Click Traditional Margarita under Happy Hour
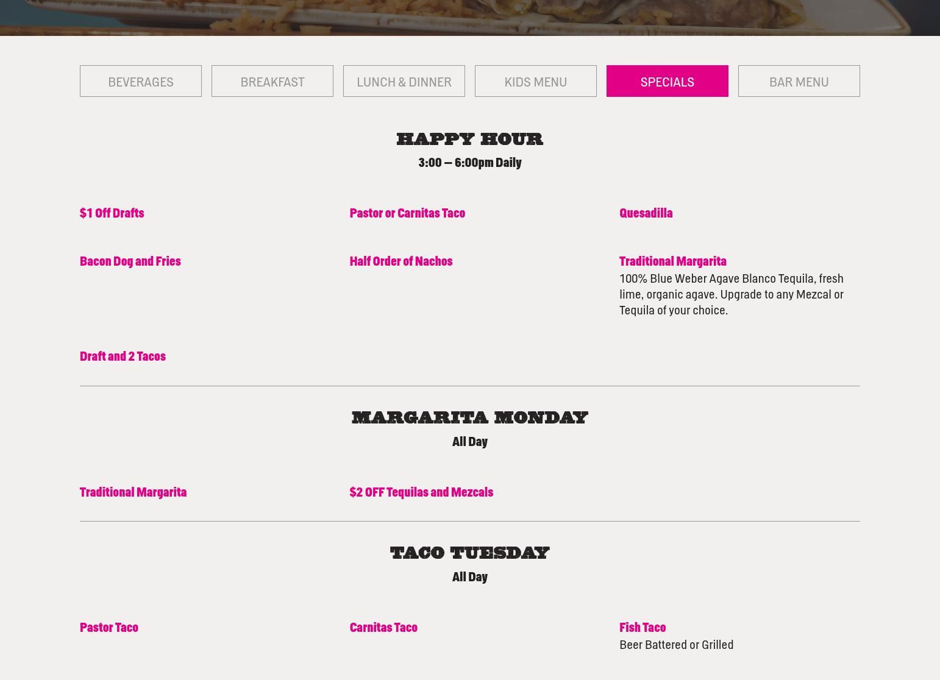Viewport: 940px width, 680px height. (x=673, y=261)
